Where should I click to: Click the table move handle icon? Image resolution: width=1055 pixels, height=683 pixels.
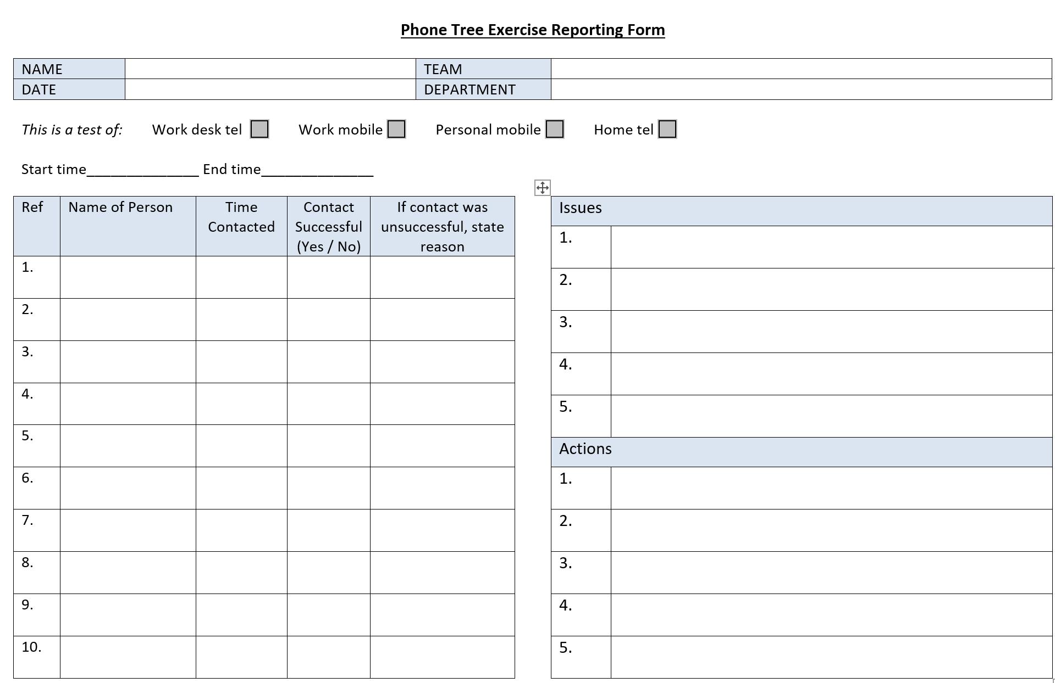[x=542, y=188]
